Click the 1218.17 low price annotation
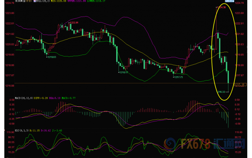Image resolution: width=252 pixels, height=158 pixels. 125,72
